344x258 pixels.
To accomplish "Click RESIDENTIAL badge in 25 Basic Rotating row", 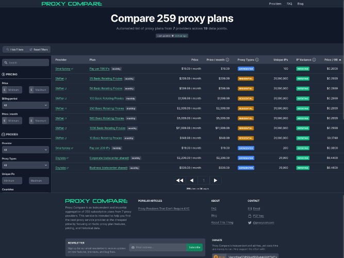I will pyautogui.click(x=245, y=78).
